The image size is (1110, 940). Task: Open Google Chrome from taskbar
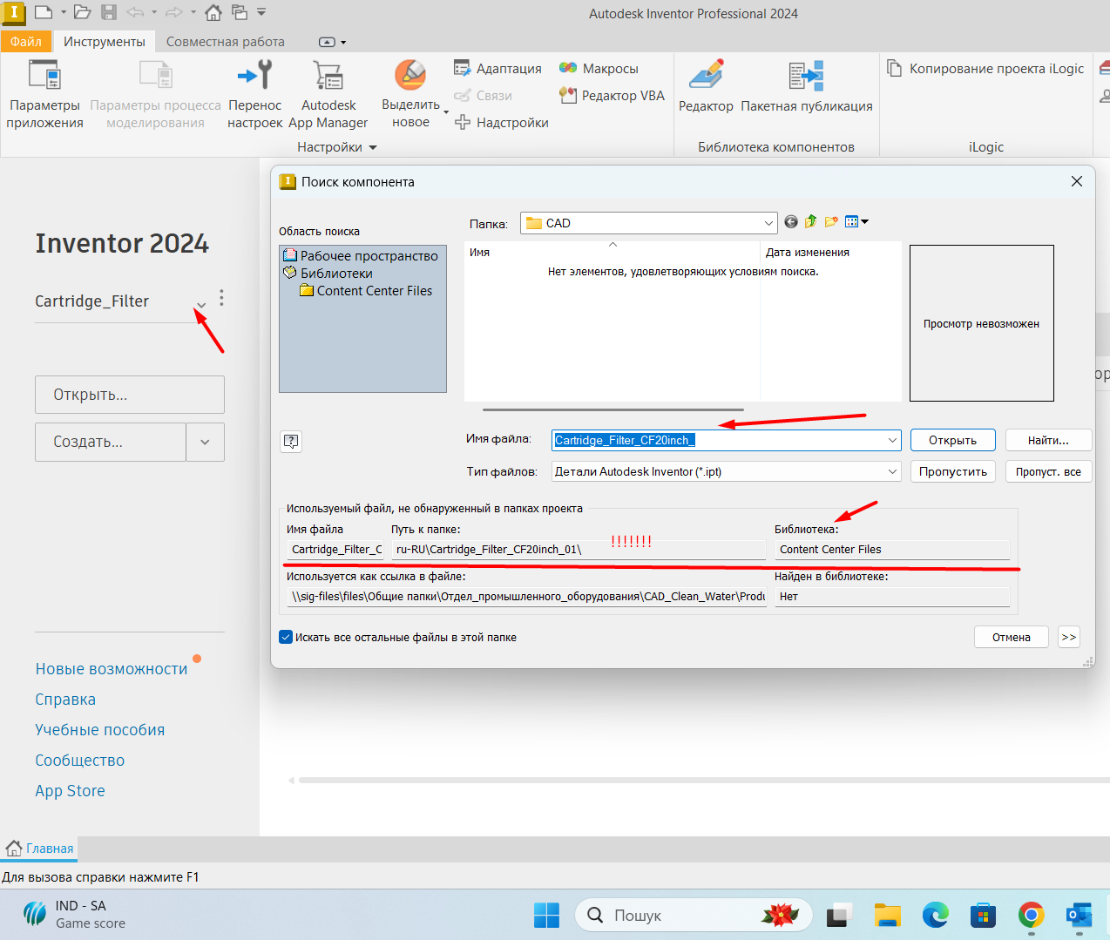point(1032,916)
